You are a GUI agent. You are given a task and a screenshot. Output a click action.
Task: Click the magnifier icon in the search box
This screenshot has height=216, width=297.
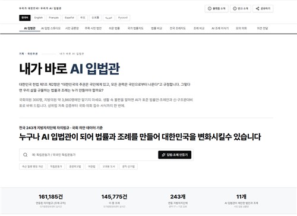click(26, 155)
